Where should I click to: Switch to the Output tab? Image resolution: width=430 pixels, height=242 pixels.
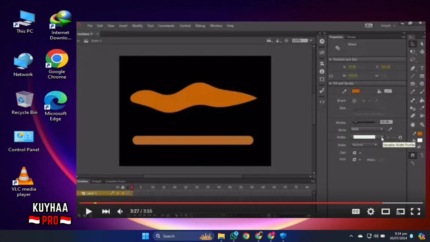pyautogui.click(x=96, y=182)
